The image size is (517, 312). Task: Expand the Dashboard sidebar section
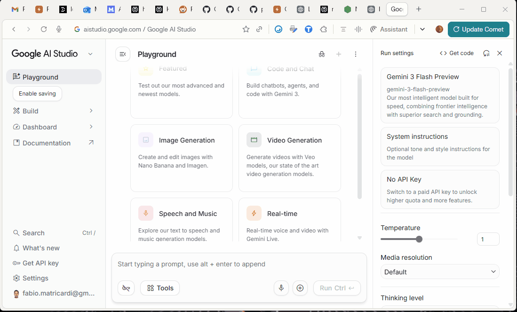[91, 127]
